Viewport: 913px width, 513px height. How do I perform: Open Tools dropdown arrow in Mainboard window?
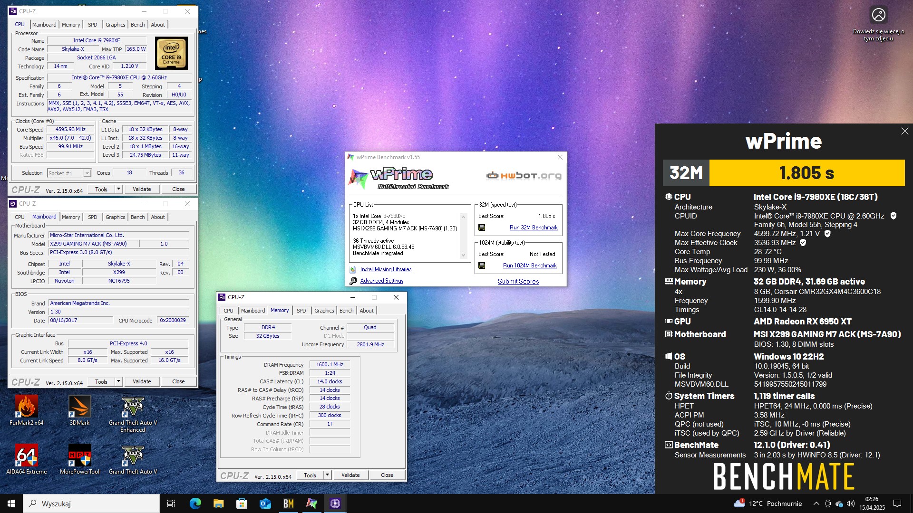[x=118, y=381]
